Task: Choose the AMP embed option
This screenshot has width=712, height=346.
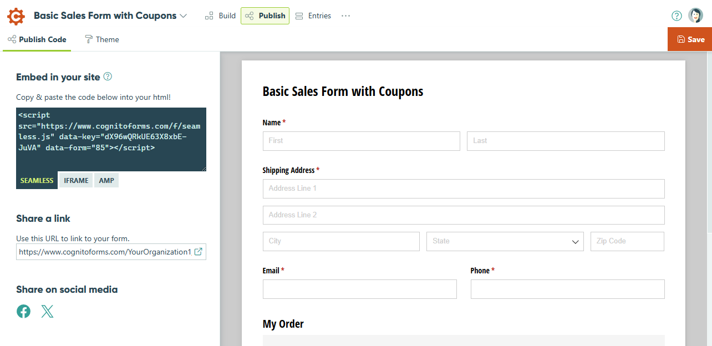Action: click(106, 180)
